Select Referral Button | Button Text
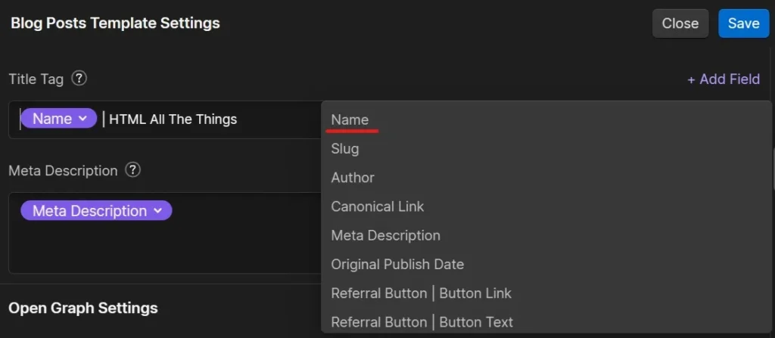Screen dimensions: 775x338 point(422,322)
